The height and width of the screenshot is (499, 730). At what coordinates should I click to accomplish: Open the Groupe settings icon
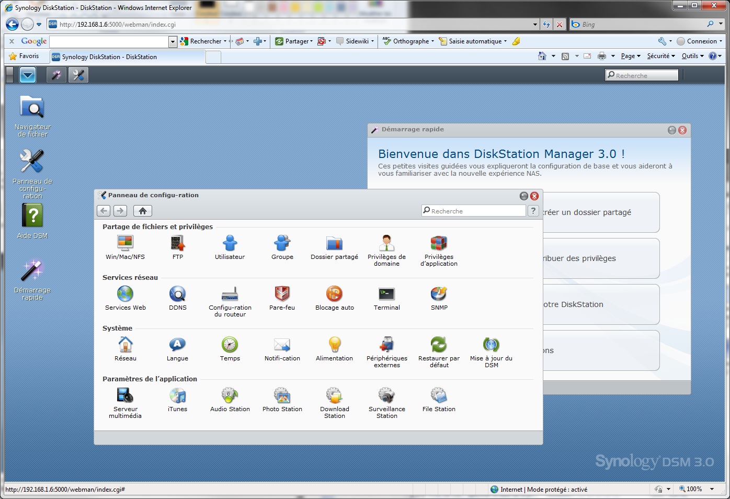[x=282, y=247]
